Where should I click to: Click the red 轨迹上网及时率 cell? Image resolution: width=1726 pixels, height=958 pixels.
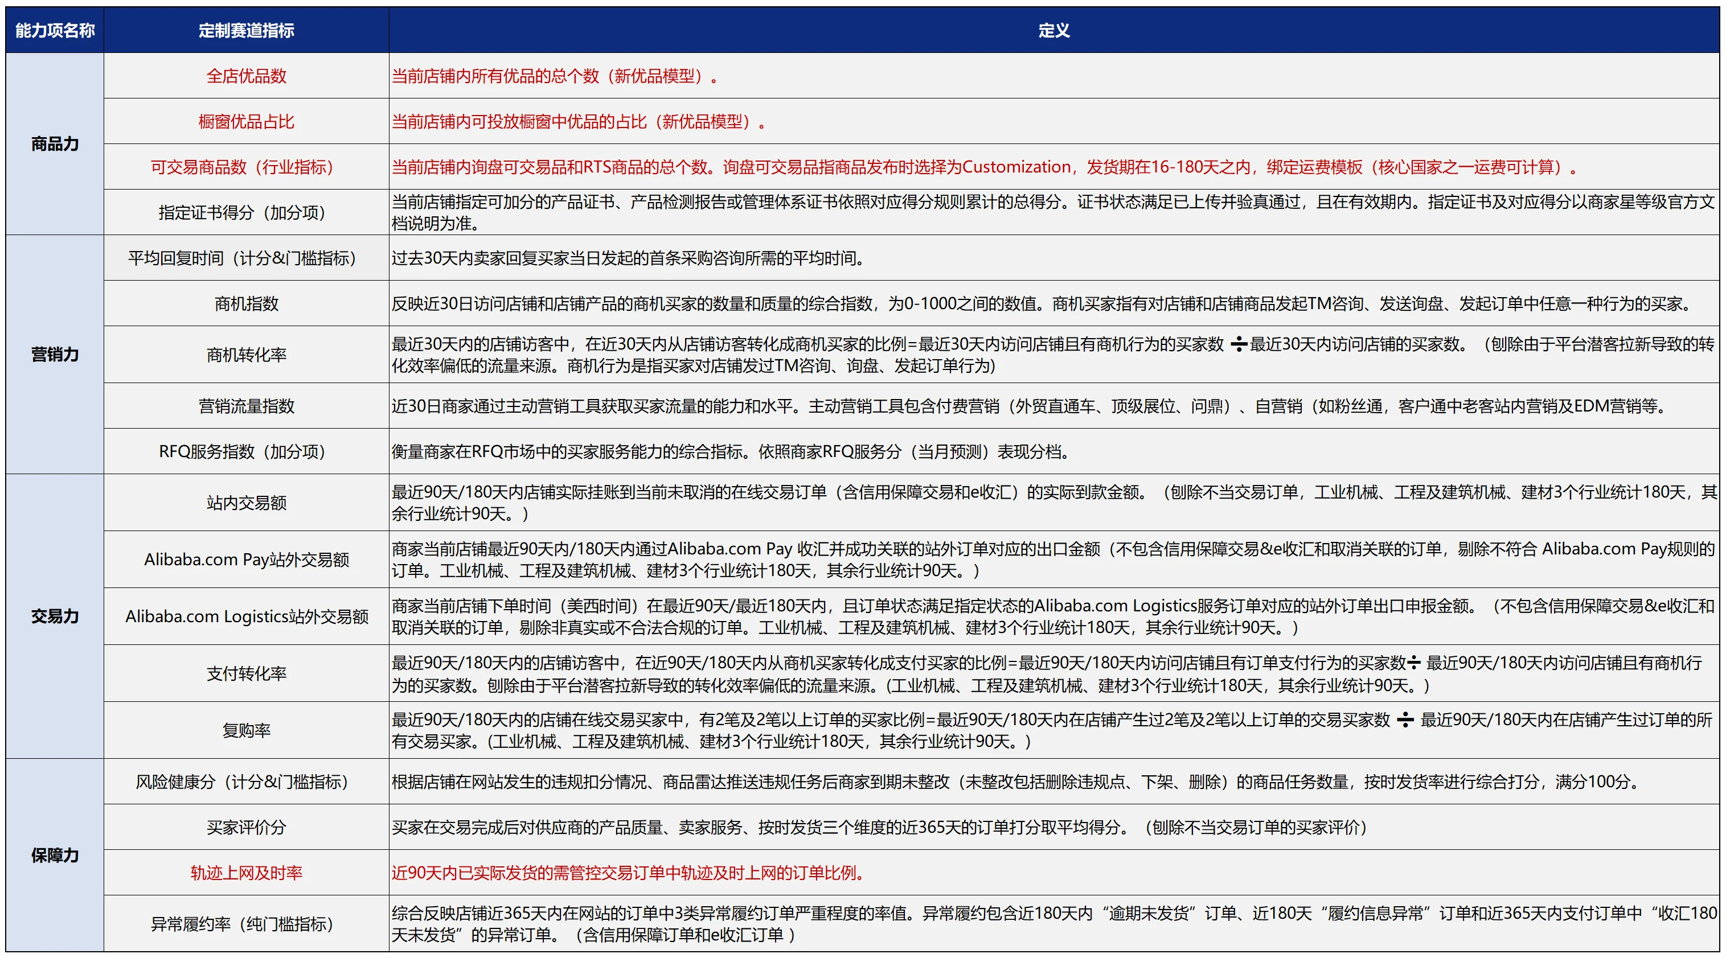click(x=247, y=873)
